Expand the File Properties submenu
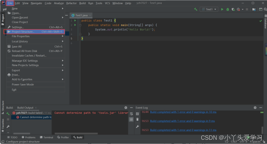 pos(36,36)
